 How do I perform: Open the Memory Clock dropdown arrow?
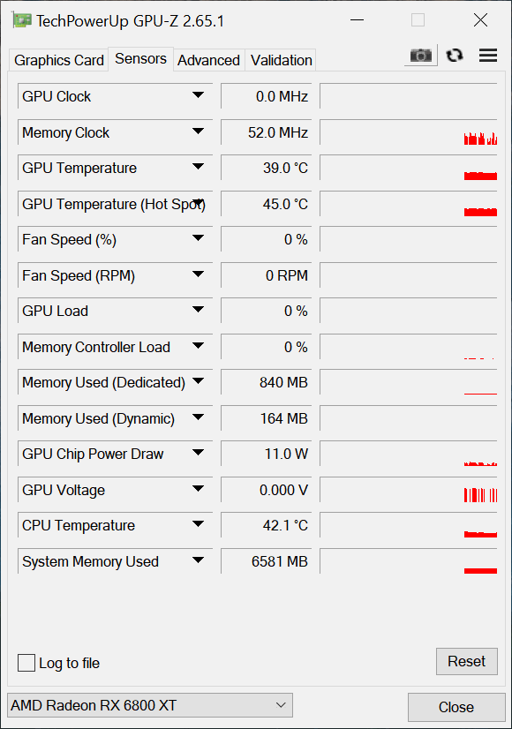tap(198, 132)
